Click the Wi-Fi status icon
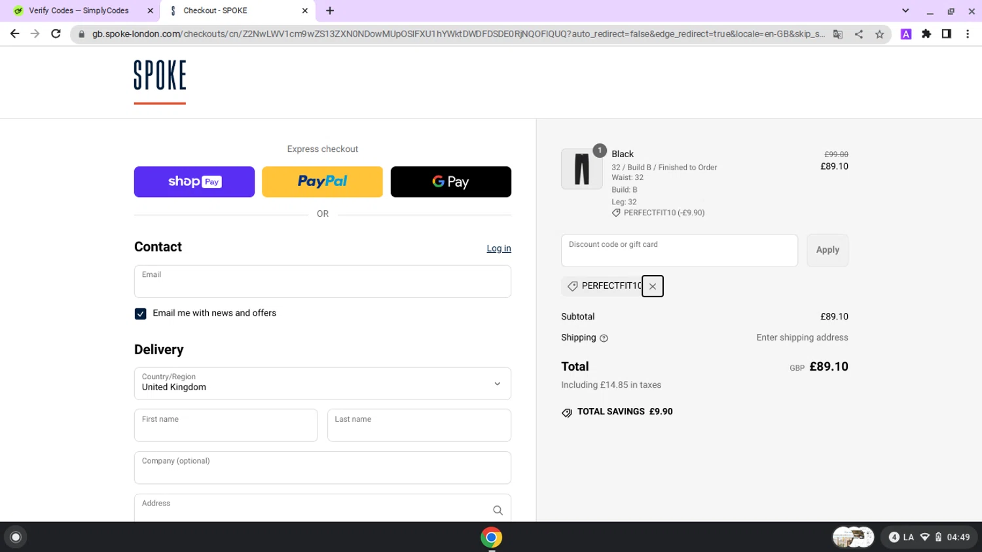 click(x=925, y=538)
